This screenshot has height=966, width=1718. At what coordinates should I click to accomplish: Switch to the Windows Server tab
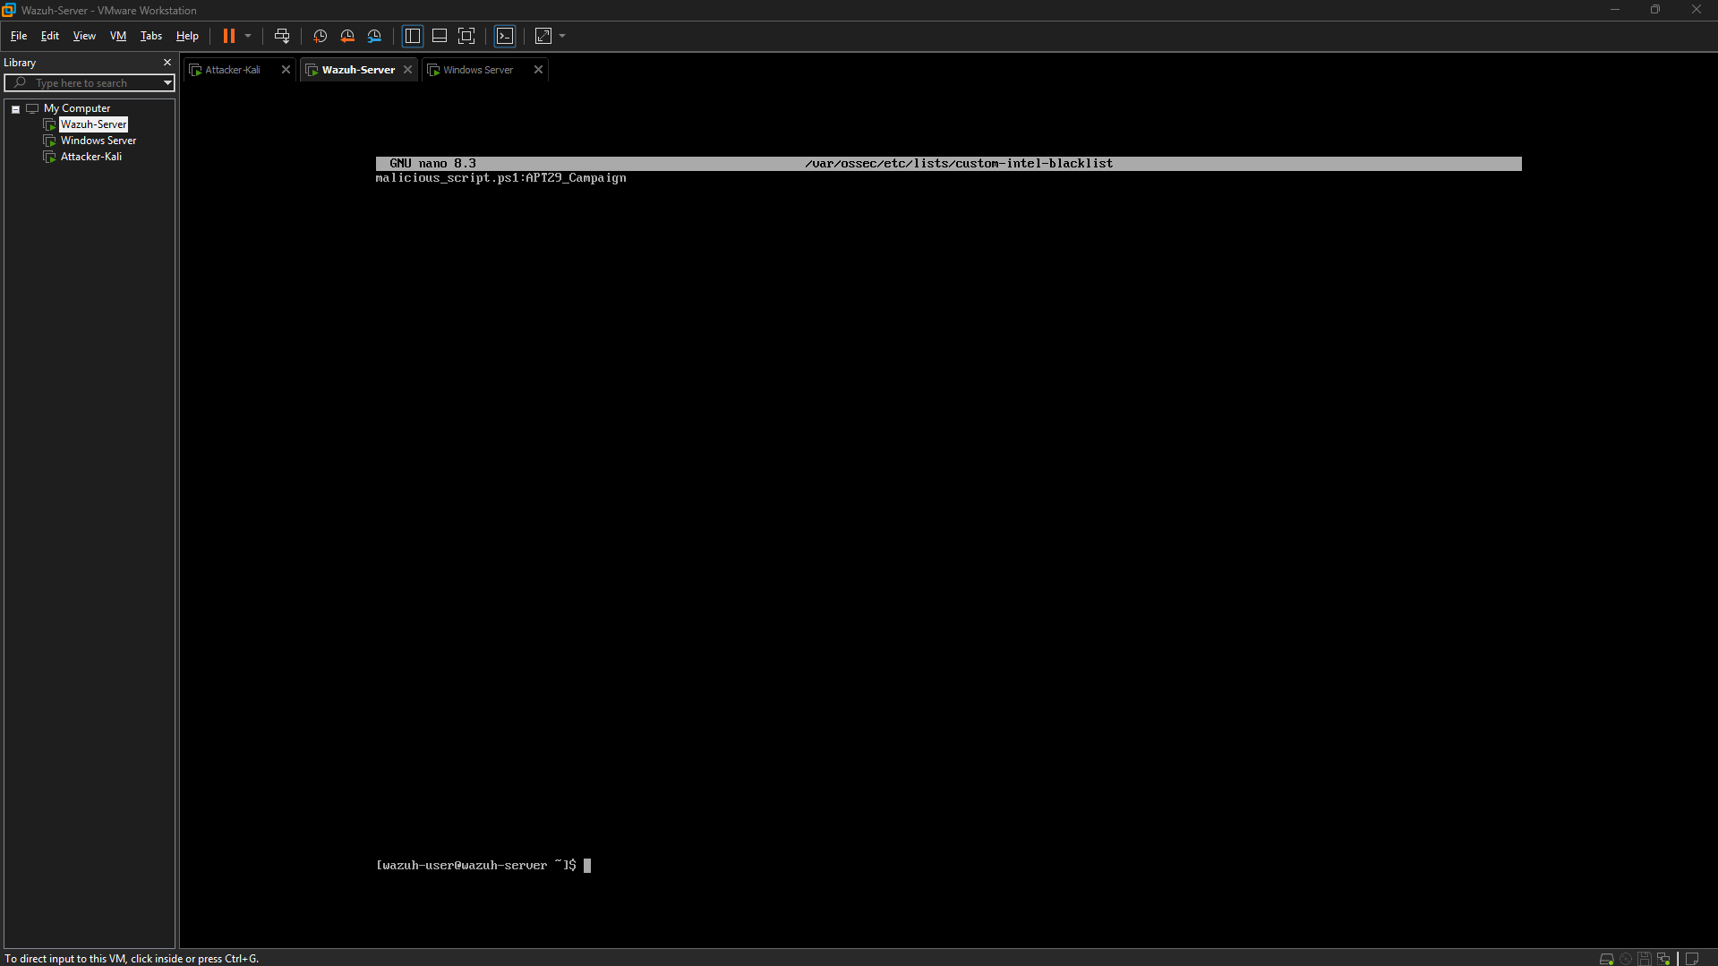point(478,70)
